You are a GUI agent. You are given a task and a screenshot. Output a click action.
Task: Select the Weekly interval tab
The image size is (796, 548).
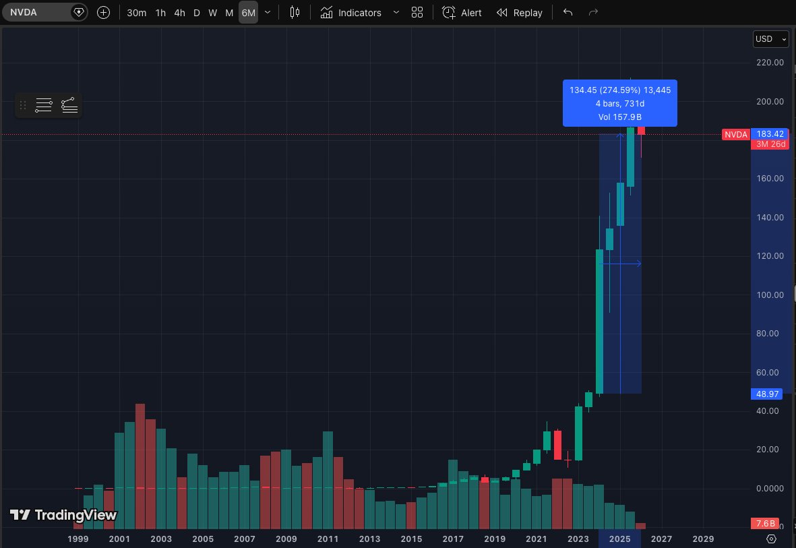(212, 12)
